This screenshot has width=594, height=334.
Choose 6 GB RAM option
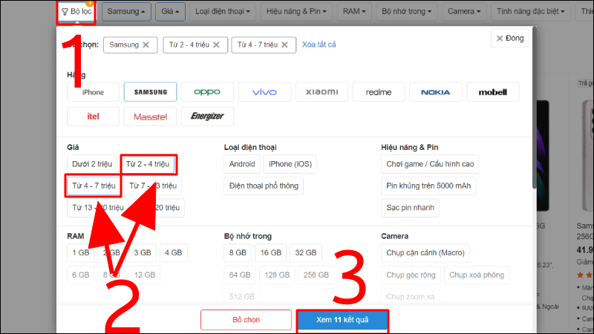coord(81,275)
